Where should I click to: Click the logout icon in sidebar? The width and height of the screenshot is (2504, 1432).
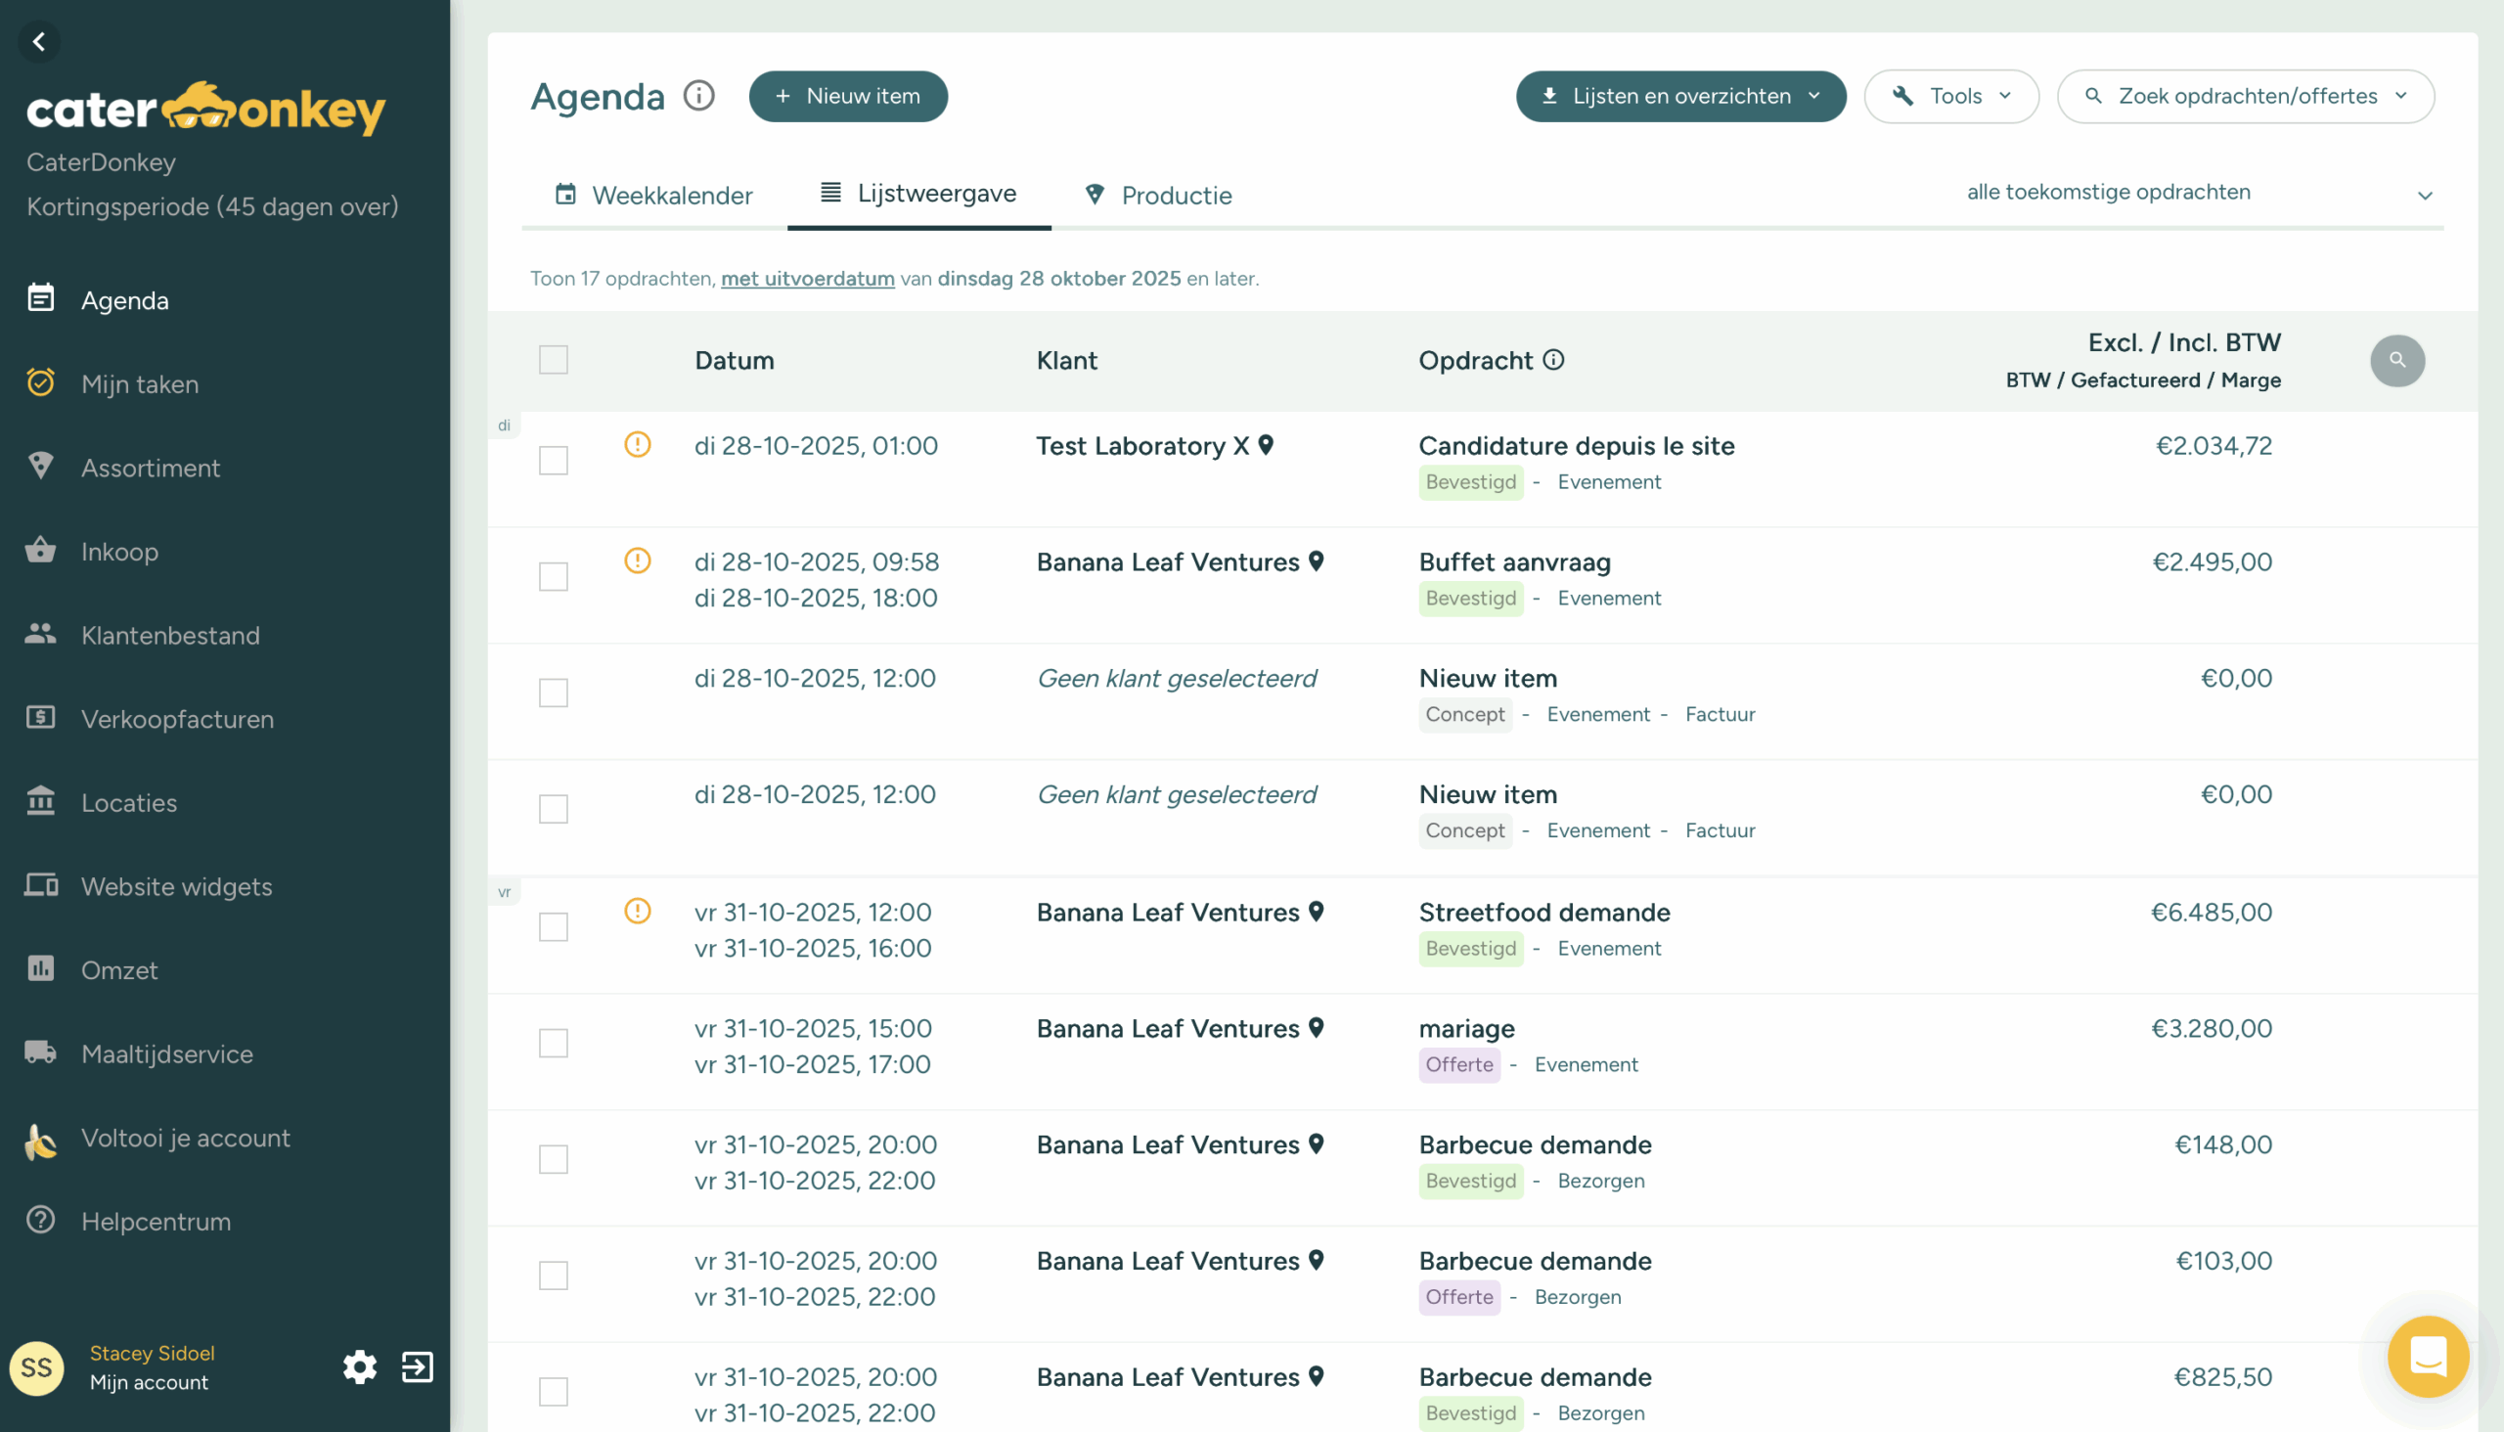pyautogui.click(x=417, y=1367)
